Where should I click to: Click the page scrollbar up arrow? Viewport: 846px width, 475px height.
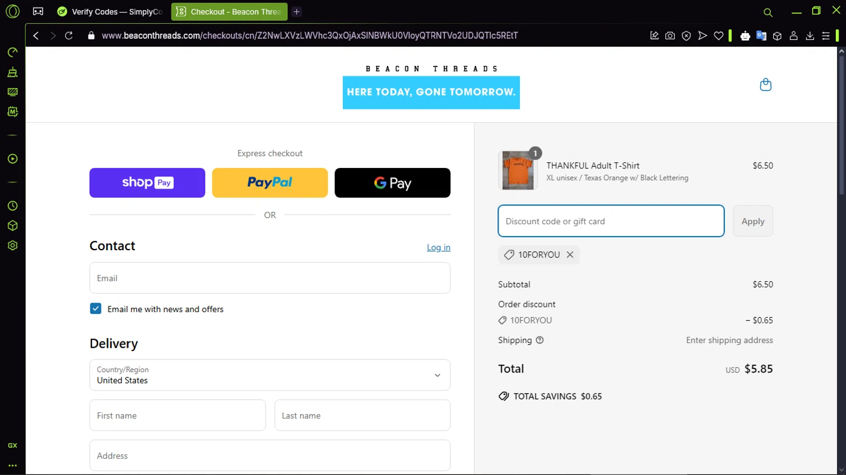pyautogui.click(x=841, y=51)
